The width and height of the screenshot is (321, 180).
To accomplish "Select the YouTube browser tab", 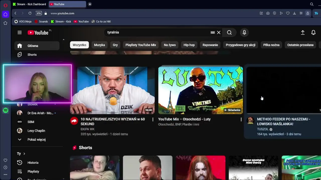I will 67,4.
